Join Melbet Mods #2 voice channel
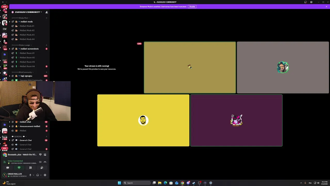330x186 pixels. tap(29, 30)
